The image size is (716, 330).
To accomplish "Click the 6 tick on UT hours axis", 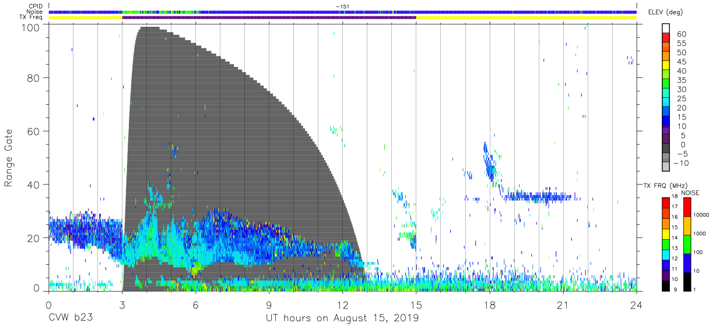I will tap(195, 304).
